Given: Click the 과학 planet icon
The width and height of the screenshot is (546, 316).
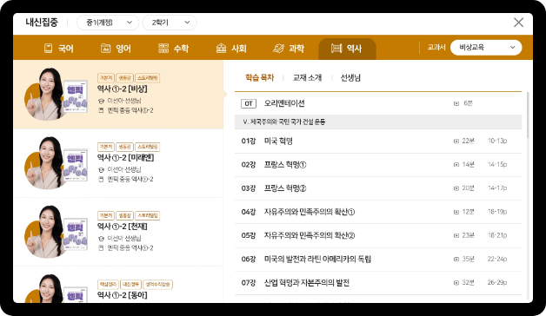Looking at the screenshot, I should pyautogui.click(x=278, y=48).
